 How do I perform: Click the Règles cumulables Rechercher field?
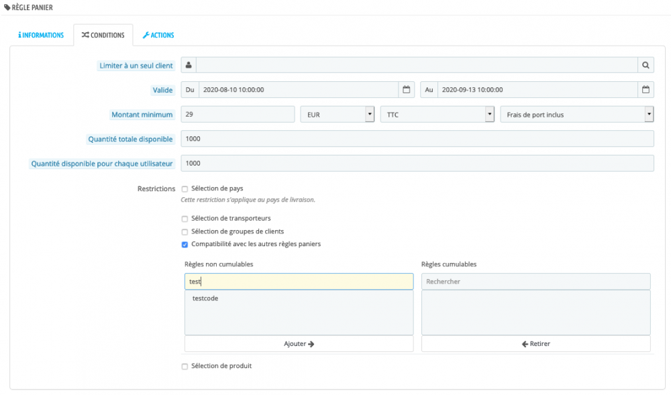[535, 281]
